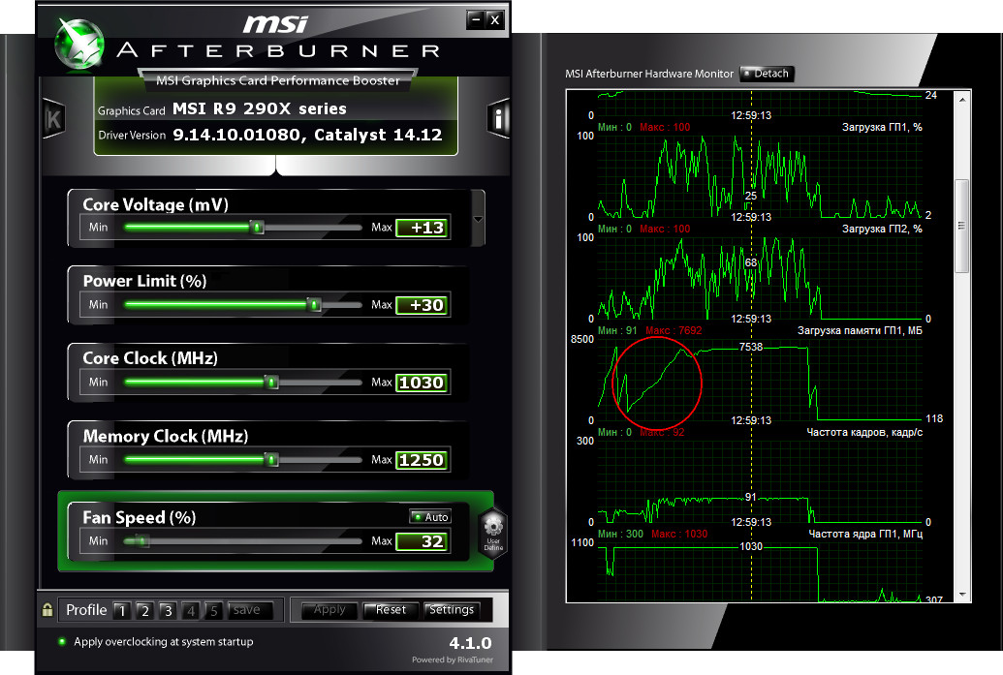Close the Afterburner window
1003x675 pixels.
tap(495, 19)
